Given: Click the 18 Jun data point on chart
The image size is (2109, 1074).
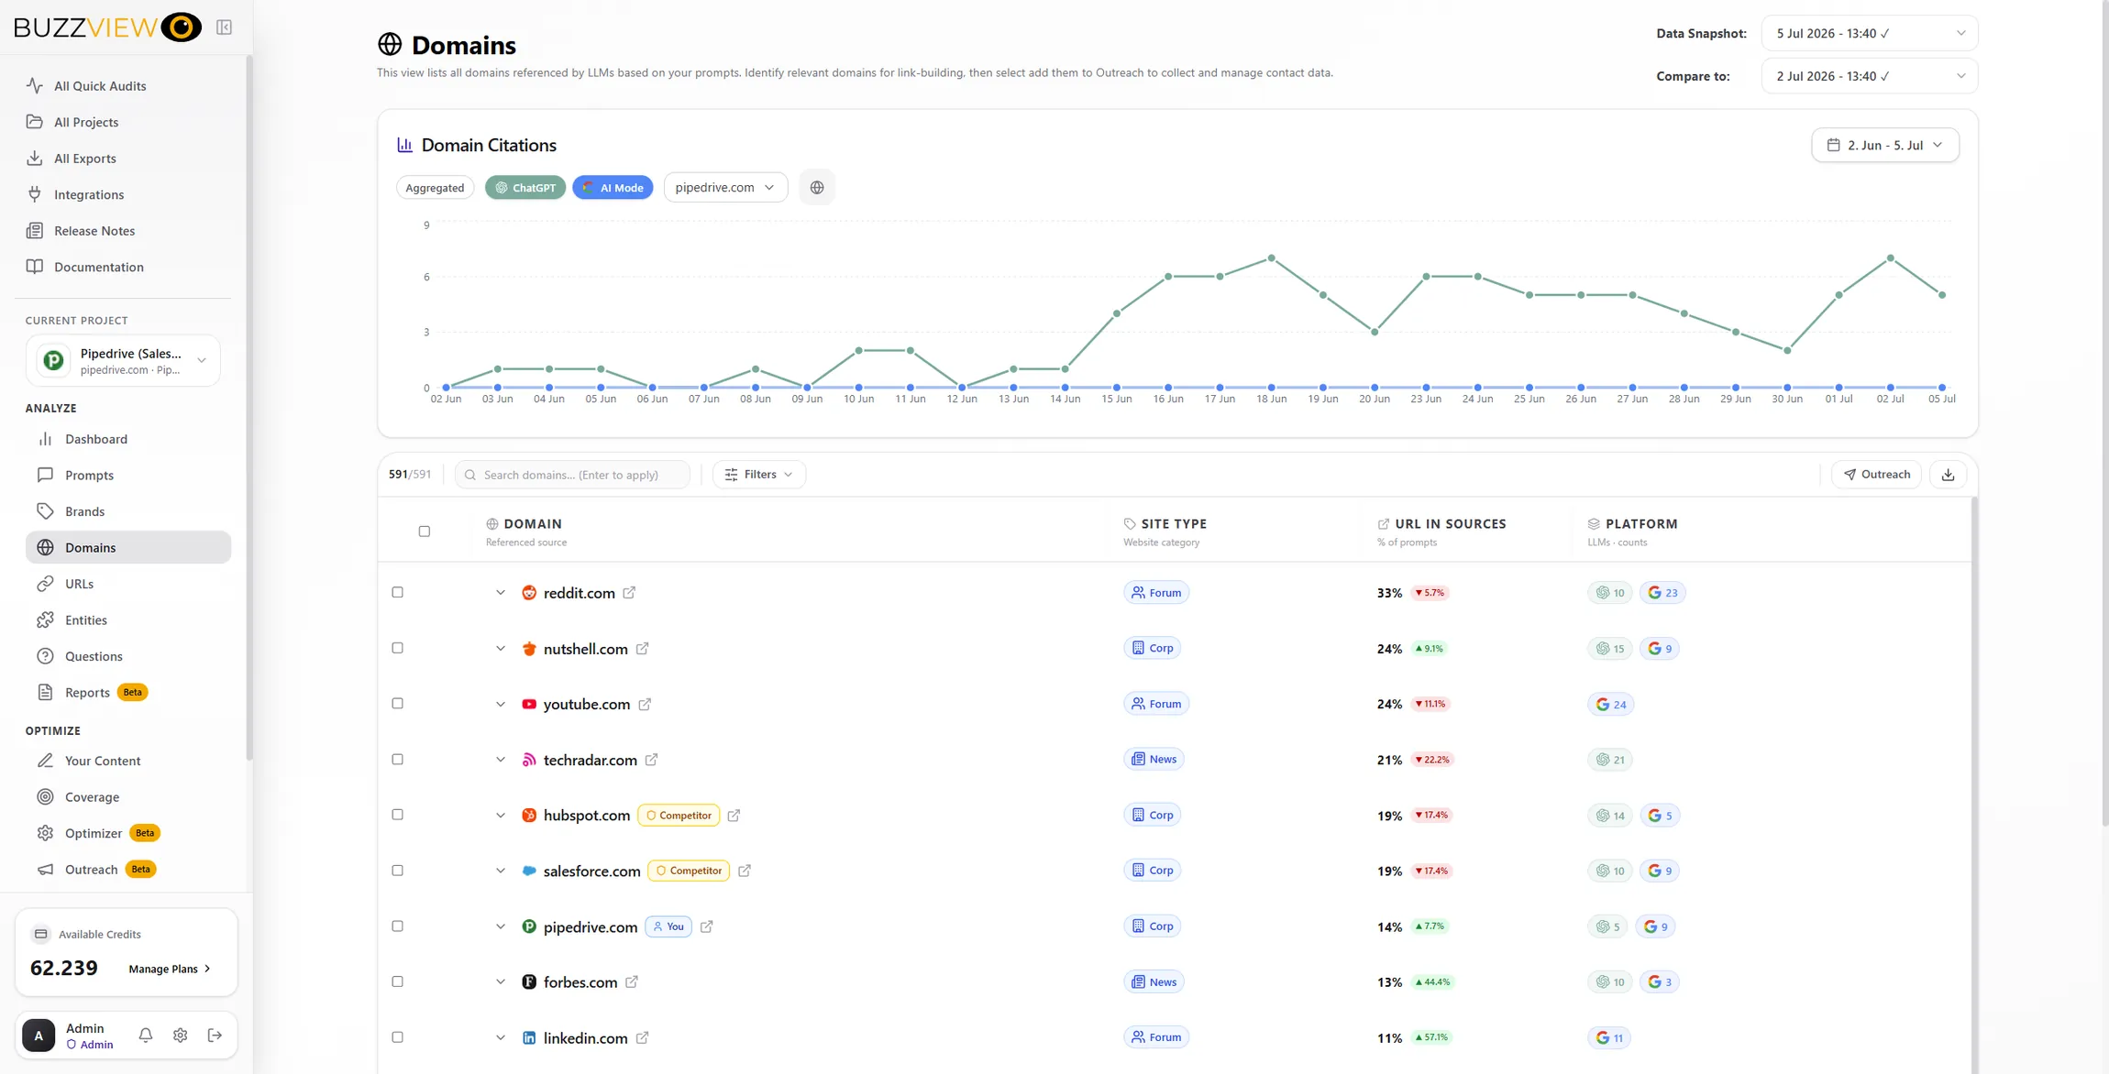Looking at the screenshot, I should 1272,258.
